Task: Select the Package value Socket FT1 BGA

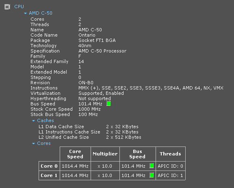Action: 97,40
